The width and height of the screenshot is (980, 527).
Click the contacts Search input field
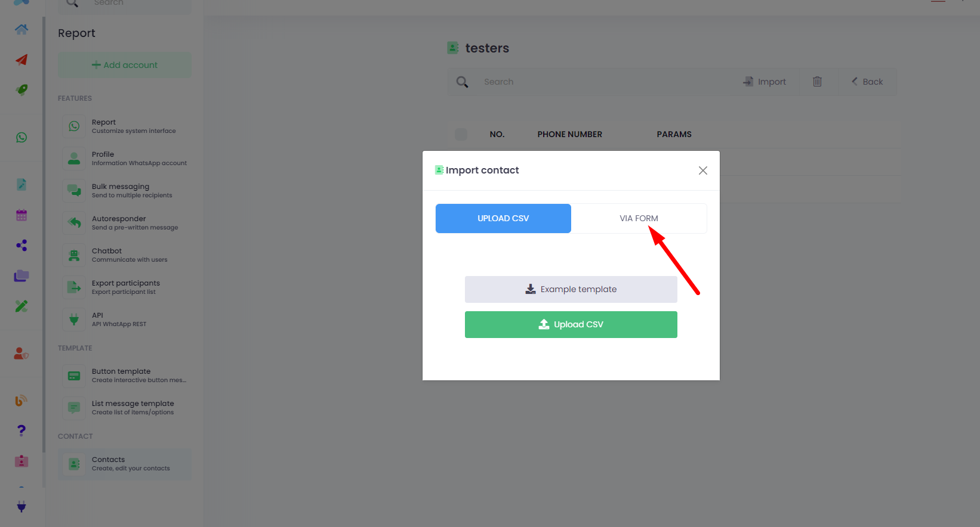click(597, 82)
